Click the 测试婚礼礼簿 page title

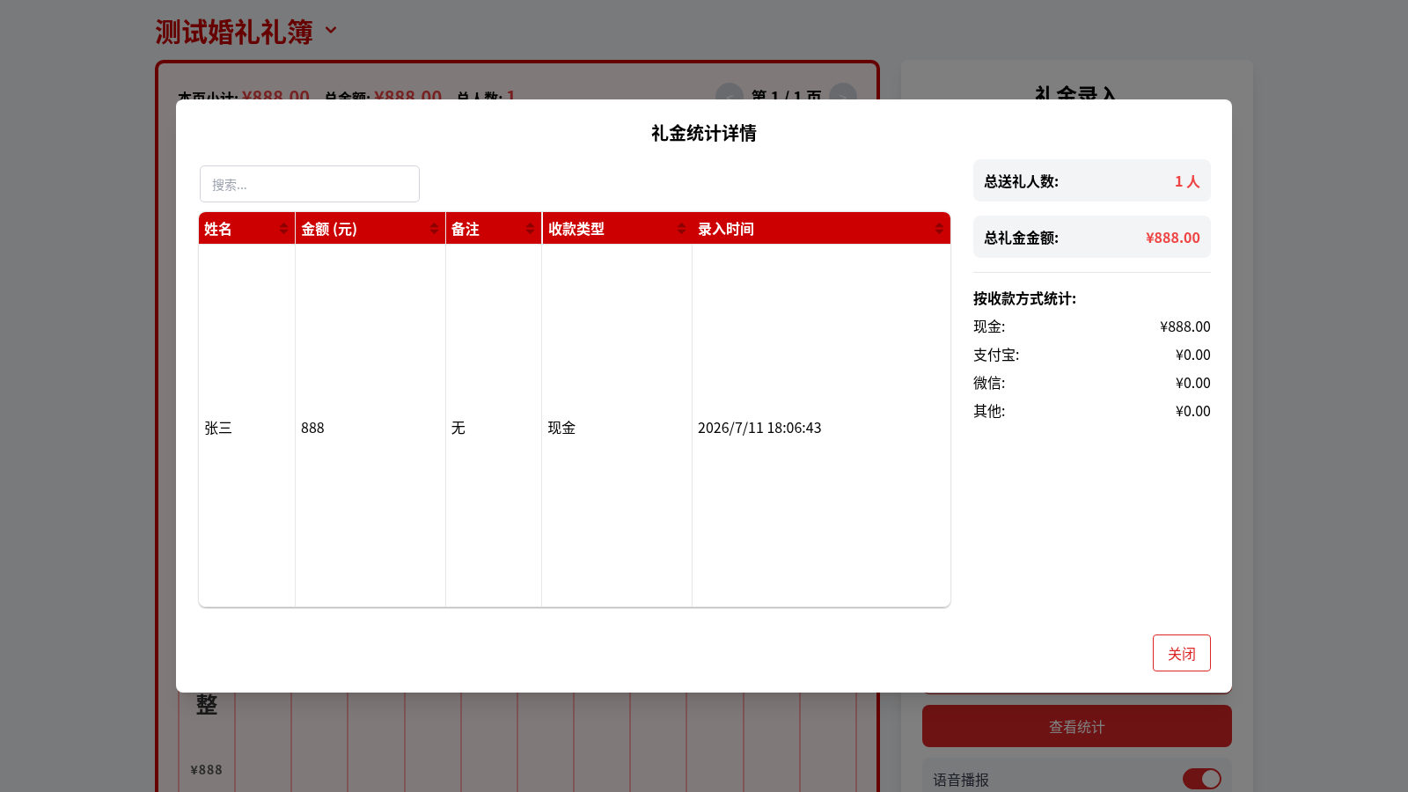click(x=234, y=32)
